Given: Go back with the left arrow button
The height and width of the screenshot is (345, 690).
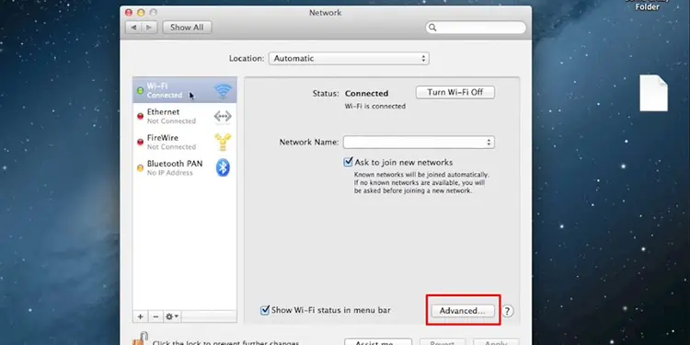Looking at the screenshot, I should click(x=133, y=28).
